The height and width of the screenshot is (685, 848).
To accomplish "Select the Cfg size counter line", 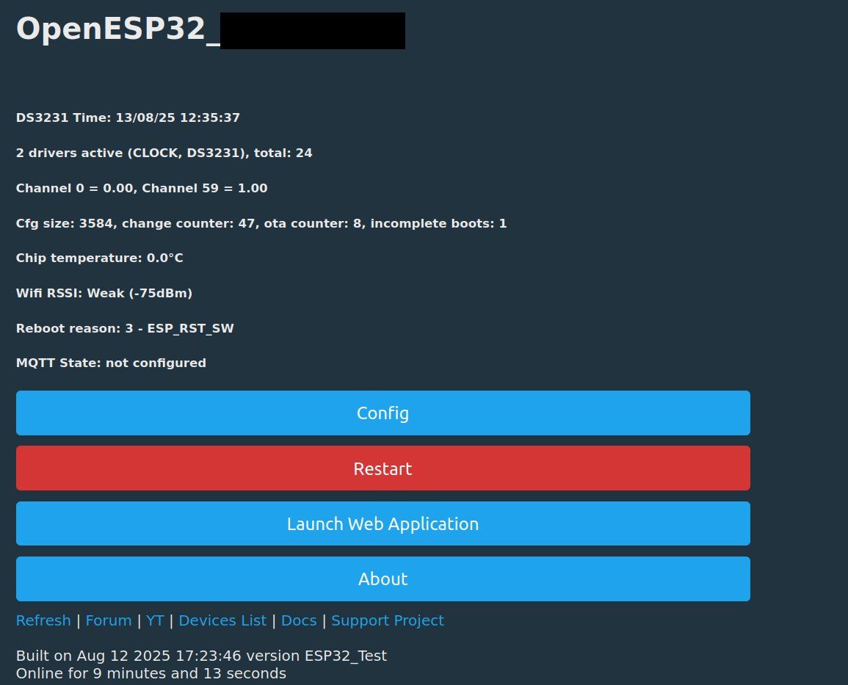I will (x=261, y=223).
